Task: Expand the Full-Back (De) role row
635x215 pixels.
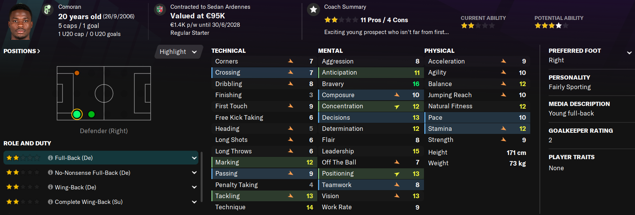Action: click(x=194, y=158)
